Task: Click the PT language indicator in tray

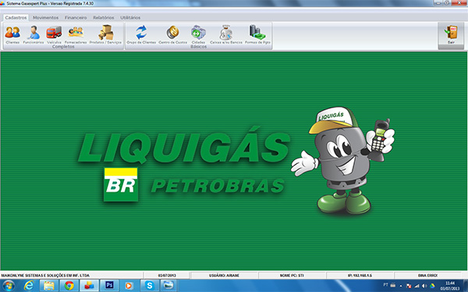Action: click(385, 286)
